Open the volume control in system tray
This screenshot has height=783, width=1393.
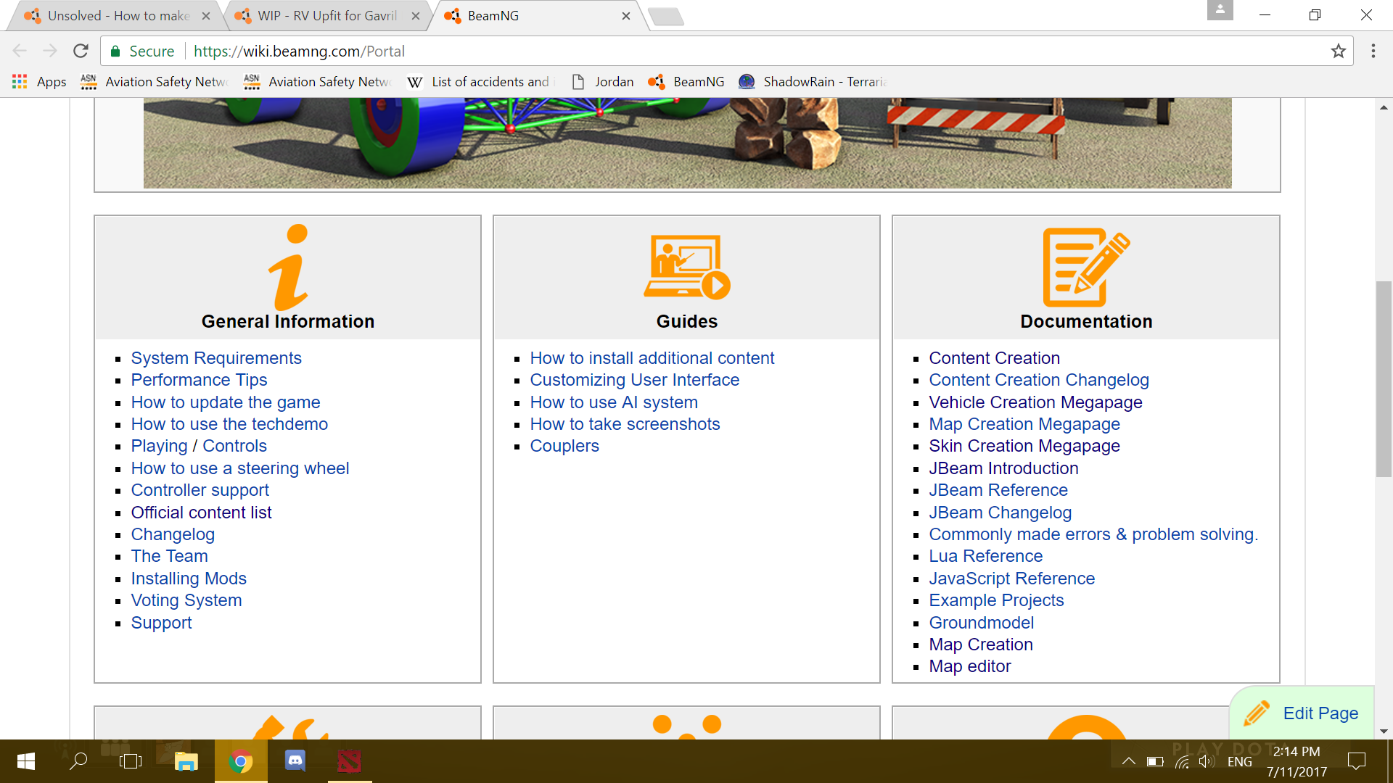coord(1206,761)
